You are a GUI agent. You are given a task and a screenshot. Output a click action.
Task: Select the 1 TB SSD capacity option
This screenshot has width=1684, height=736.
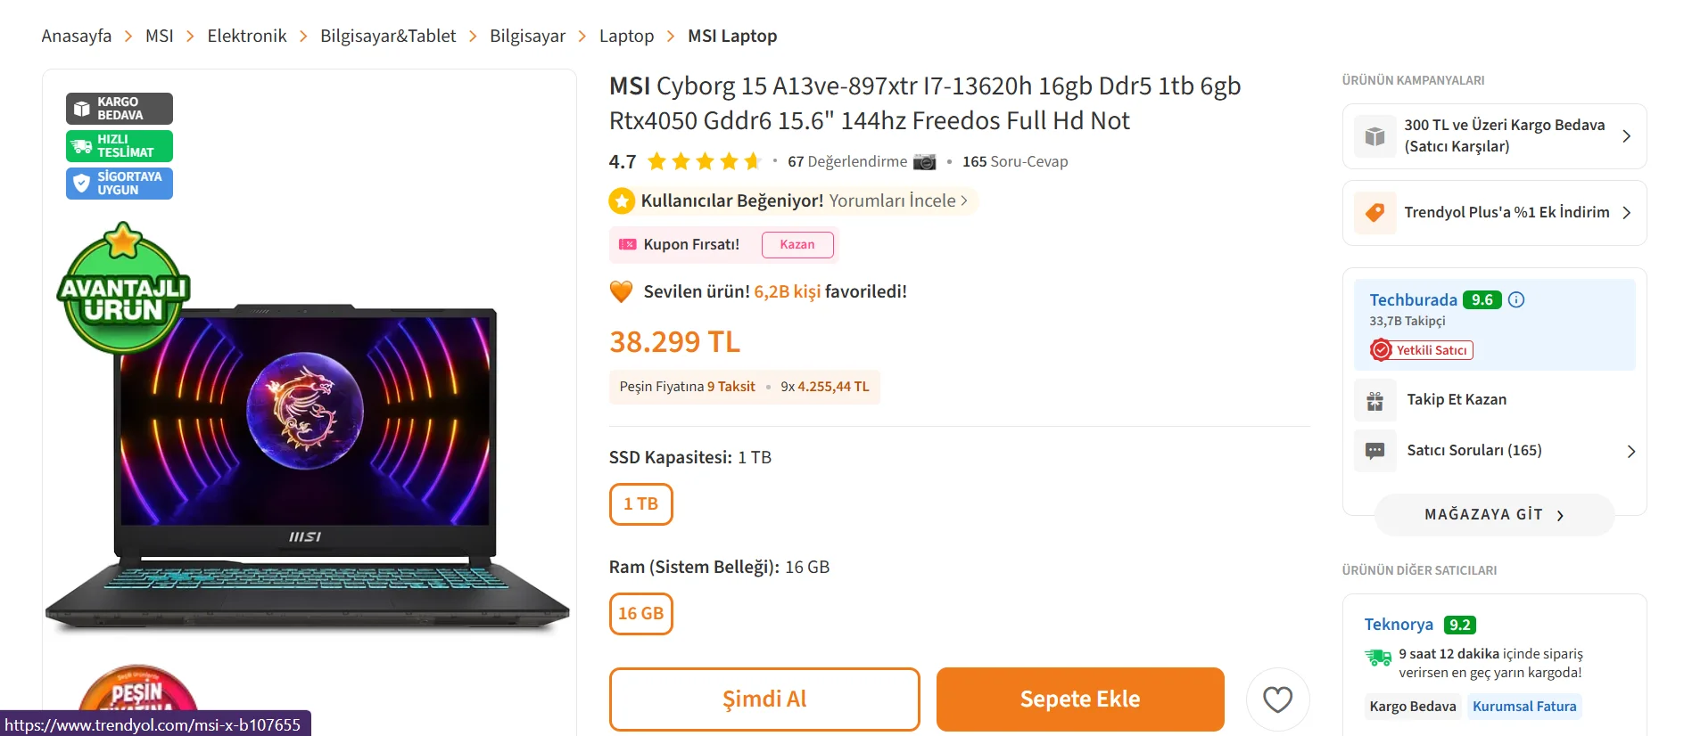(x=640, y=504)
